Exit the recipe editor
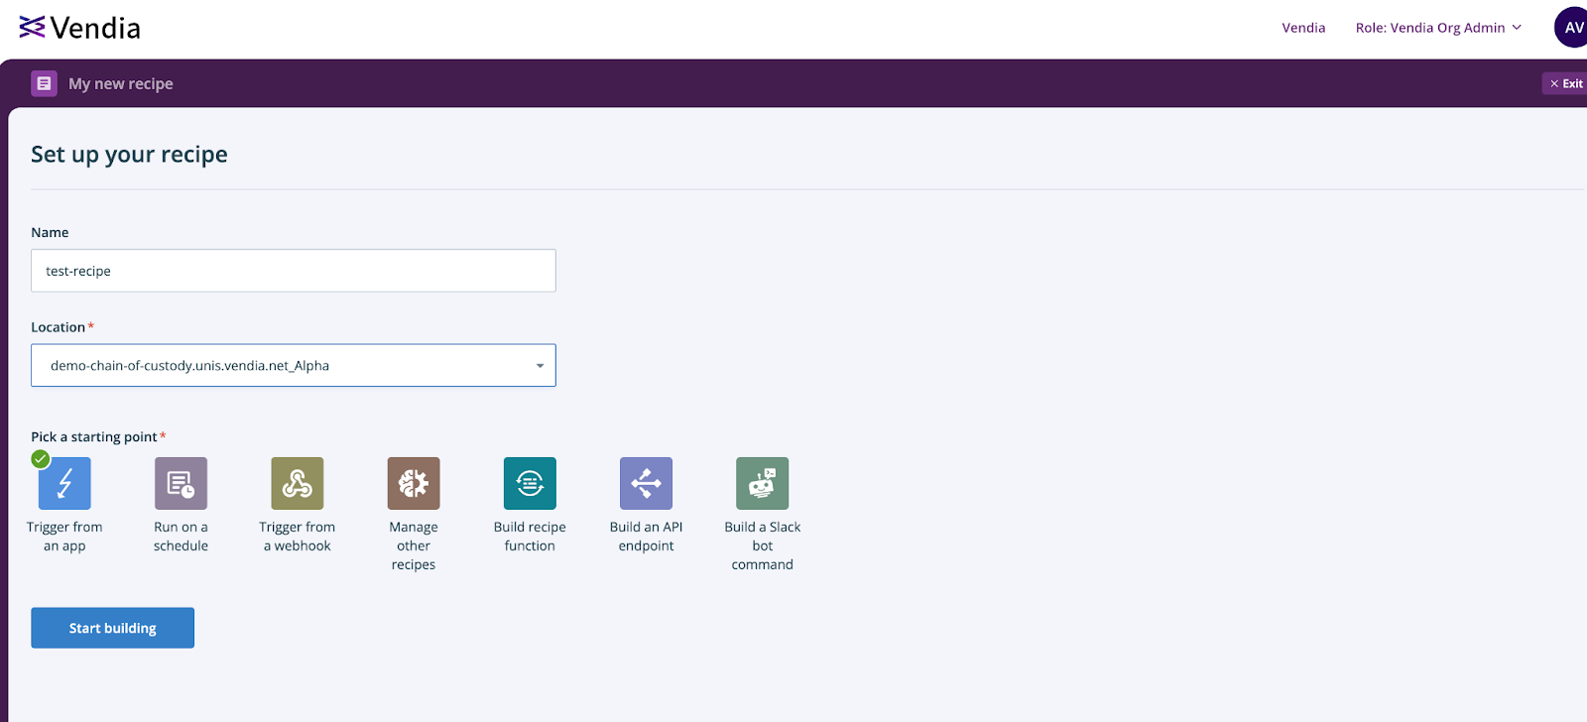Image resolution: width=1587 pixels, height=722 pixels. coord(1565,83)
